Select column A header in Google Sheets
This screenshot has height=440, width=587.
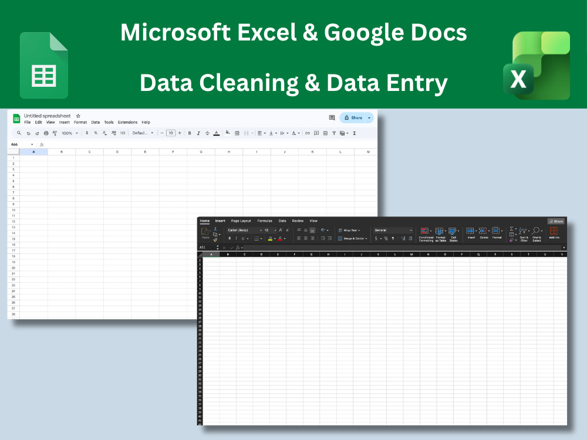(x=33, y=152)
